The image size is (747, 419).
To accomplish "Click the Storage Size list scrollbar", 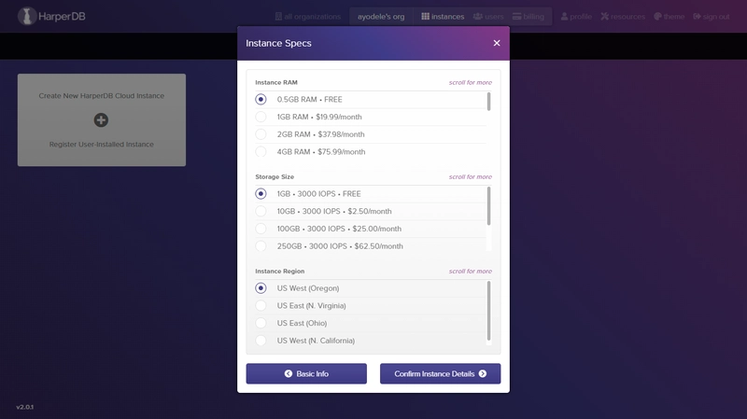I will click(x=488, y=205).
